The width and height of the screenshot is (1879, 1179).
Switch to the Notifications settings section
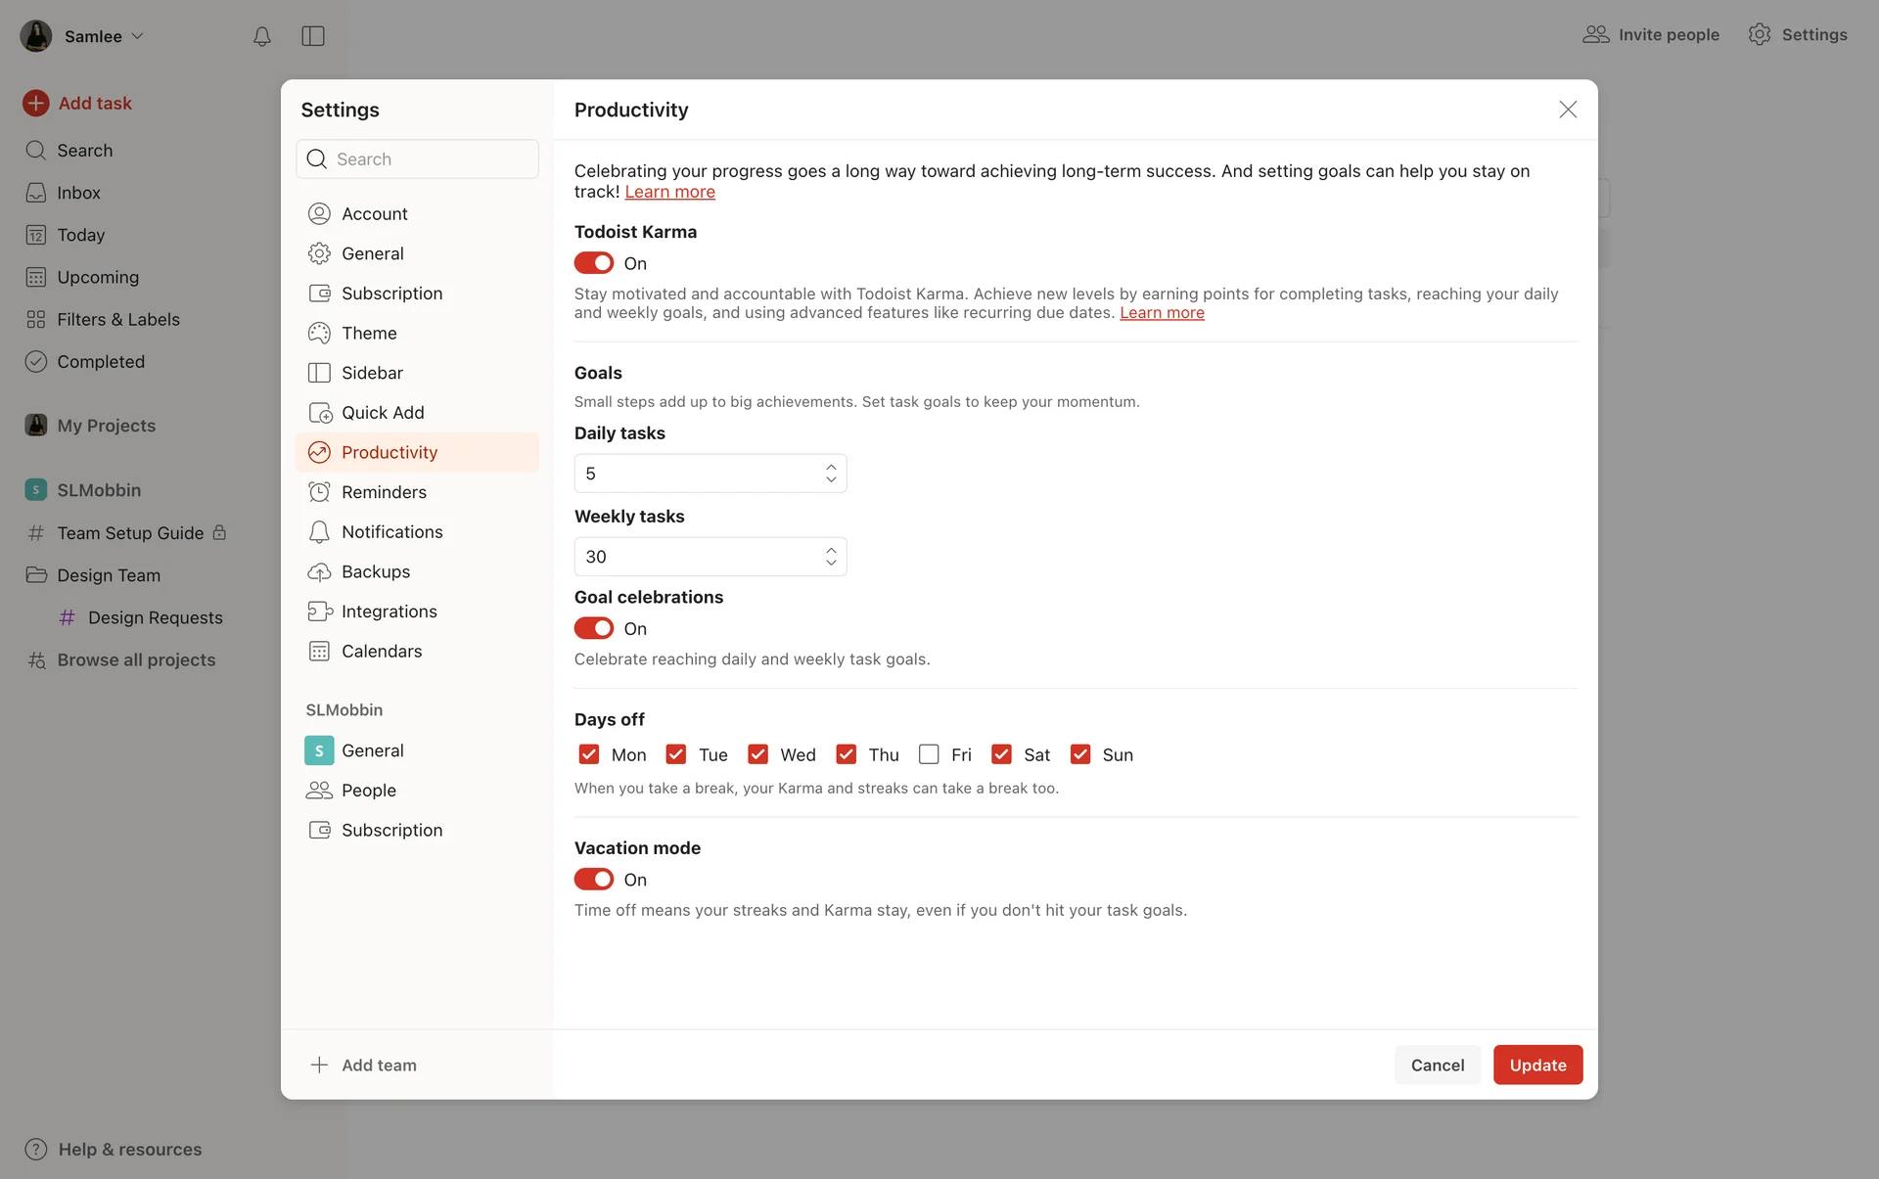[x=391, y=531]
